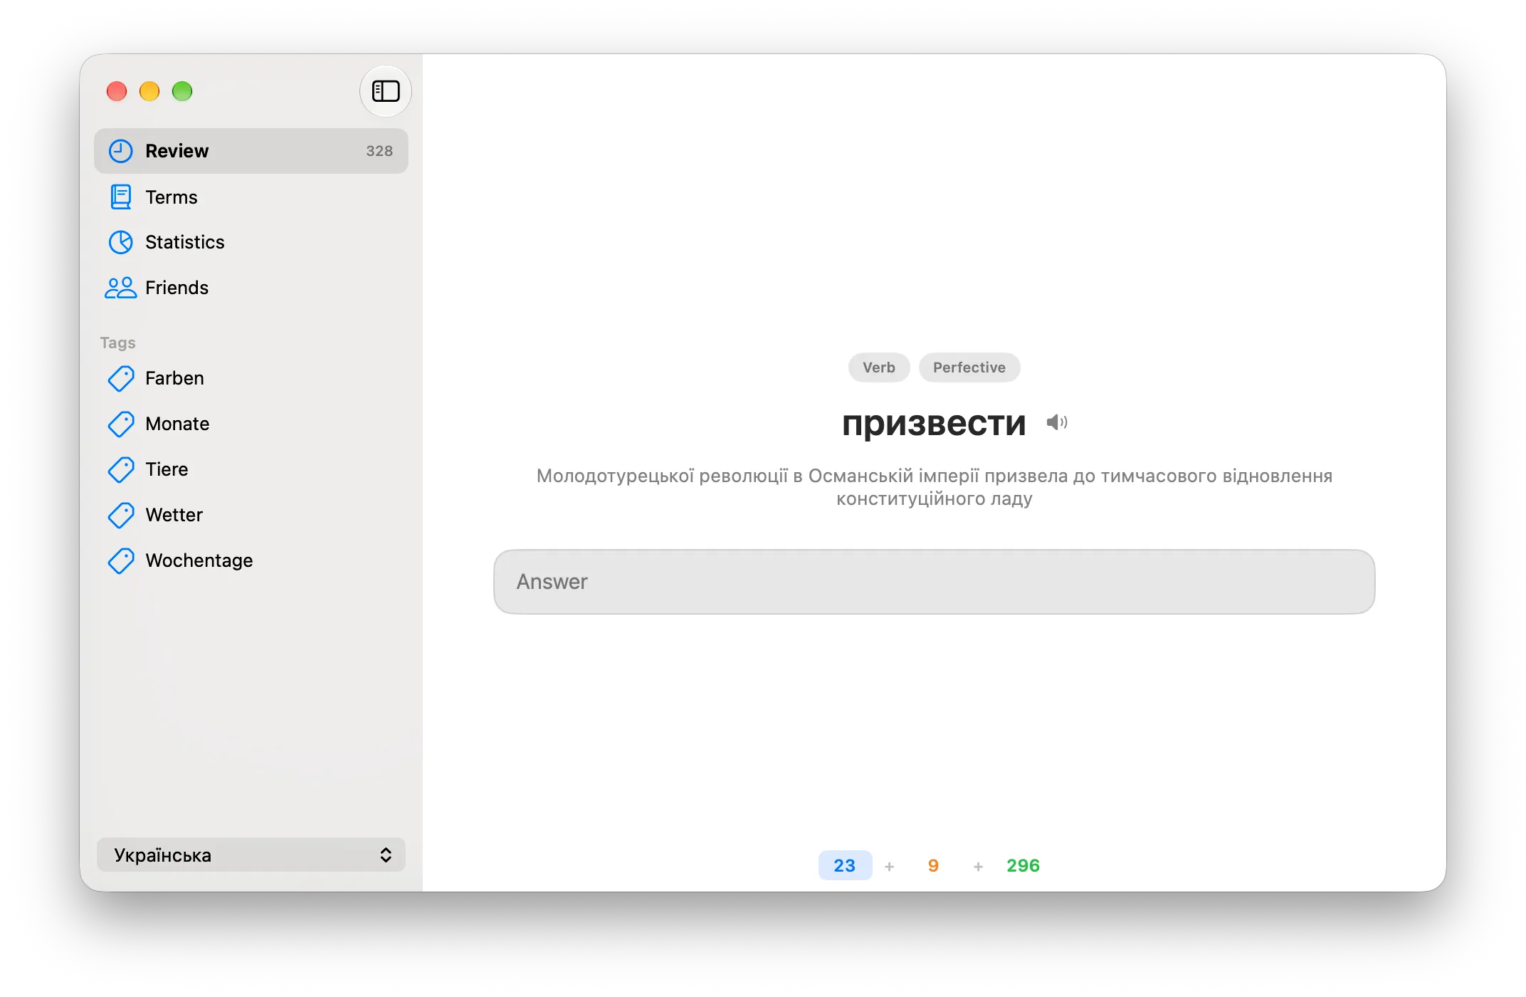Open the Terms section label

[171, 197]
